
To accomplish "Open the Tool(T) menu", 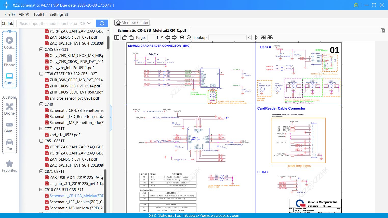I will click(39, 14).
